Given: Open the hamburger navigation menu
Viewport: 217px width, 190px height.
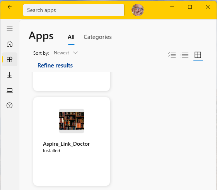Looking at the screenshot, I should 10,29.
